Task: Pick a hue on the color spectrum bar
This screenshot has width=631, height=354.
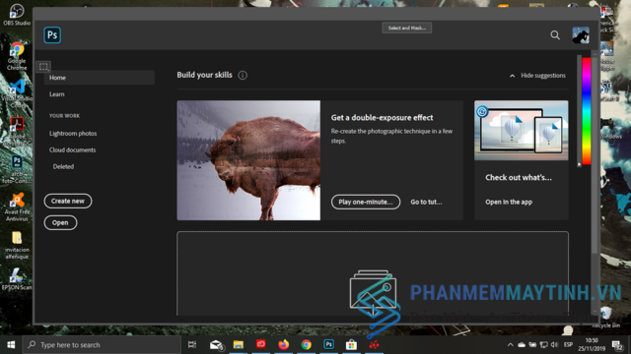Action: pos(587,111)
